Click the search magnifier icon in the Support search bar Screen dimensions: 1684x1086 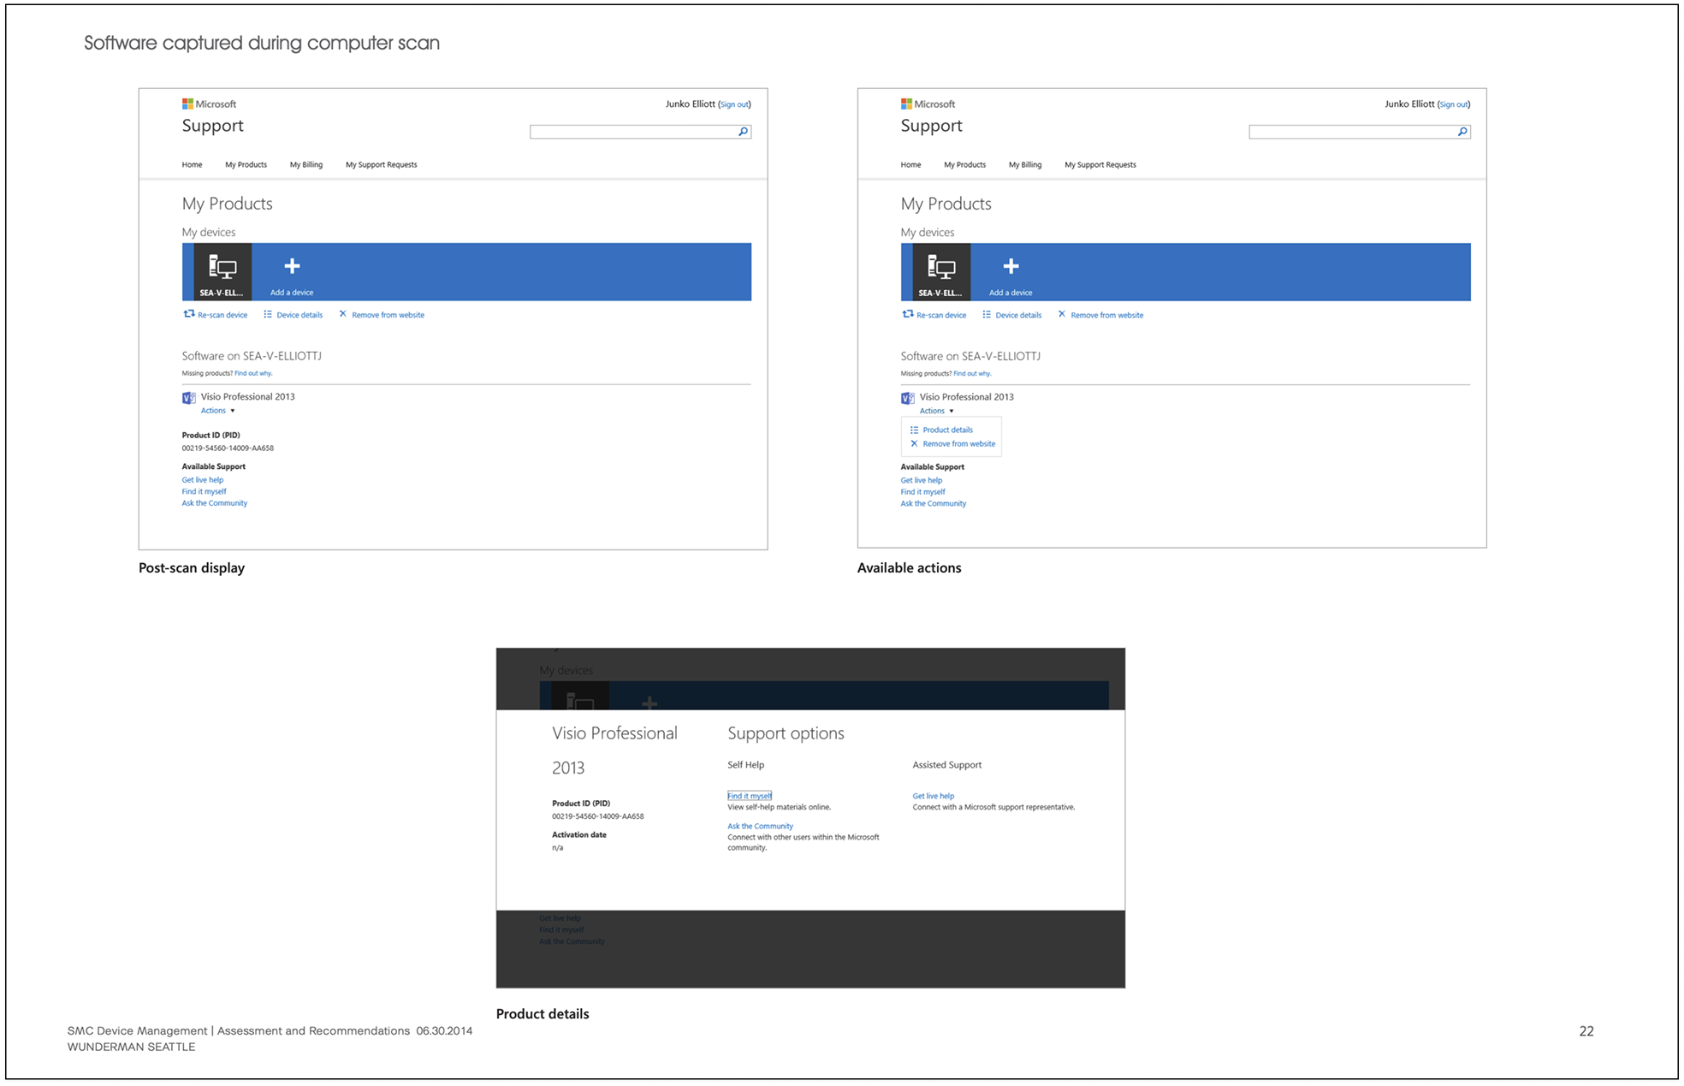744,131
